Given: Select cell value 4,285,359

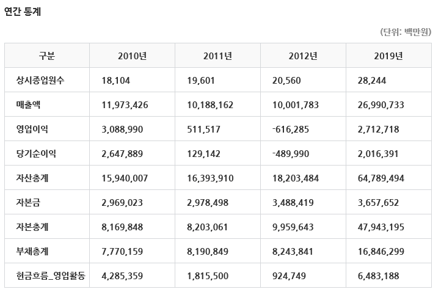Looking at the screenshot, I should pyautogui.click(x=122, y=276).
